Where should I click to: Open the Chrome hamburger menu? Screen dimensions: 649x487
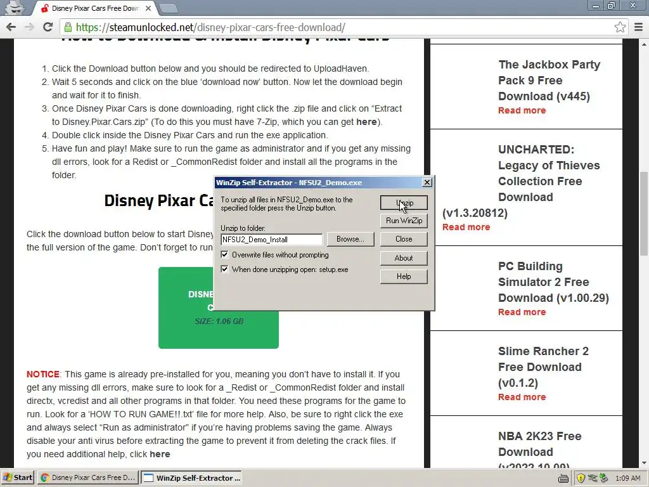tap(639, 27)
